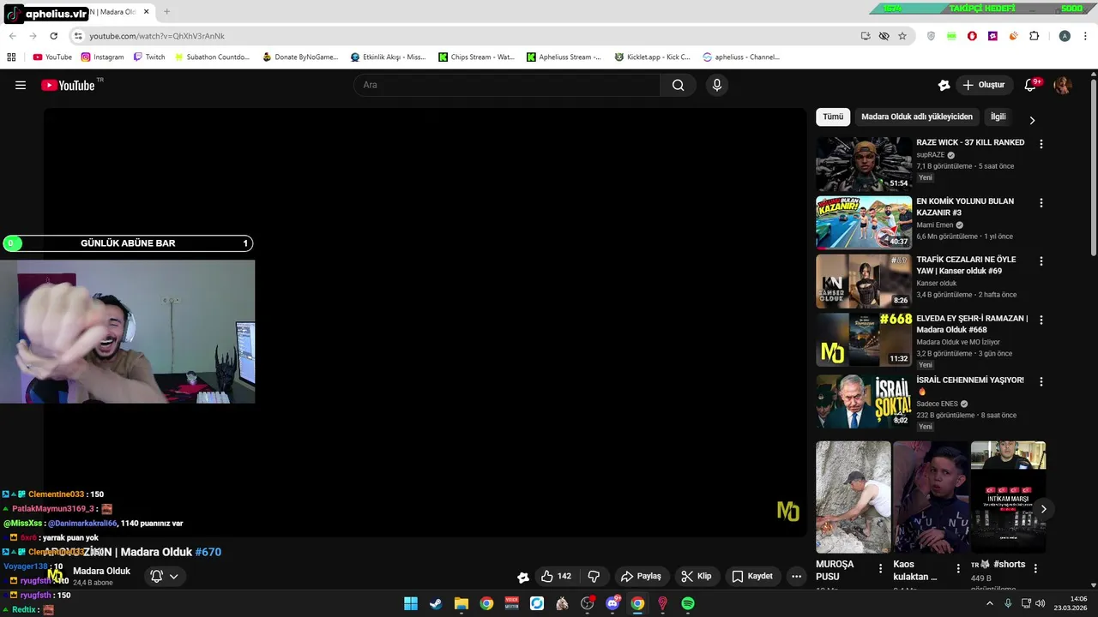Click the YouTube search field

pyautogui.click(x=507, y=85)
